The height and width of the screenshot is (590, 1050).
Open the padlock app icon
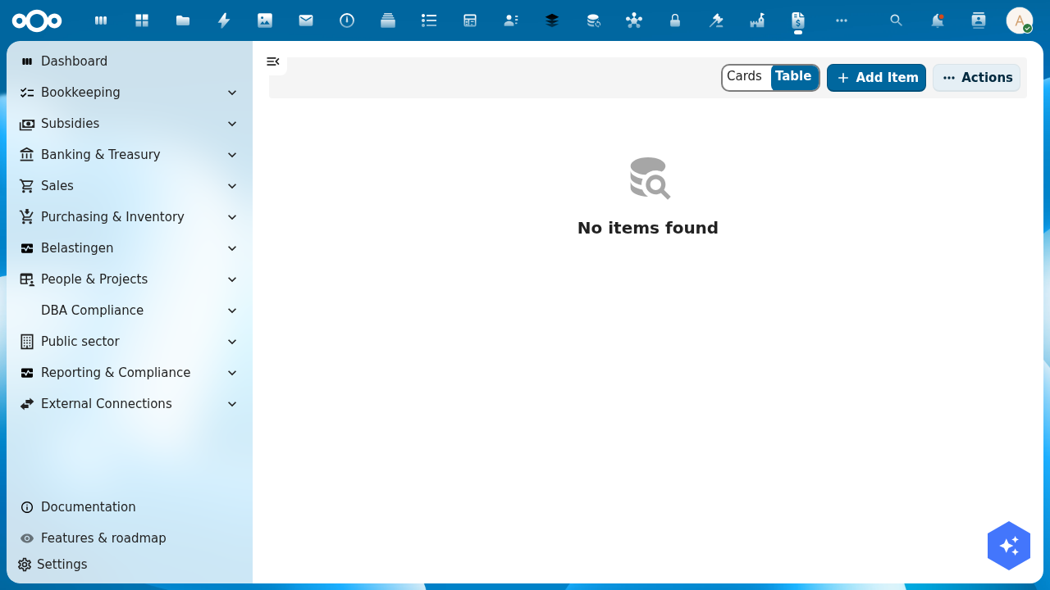click(x=675, y=20)
